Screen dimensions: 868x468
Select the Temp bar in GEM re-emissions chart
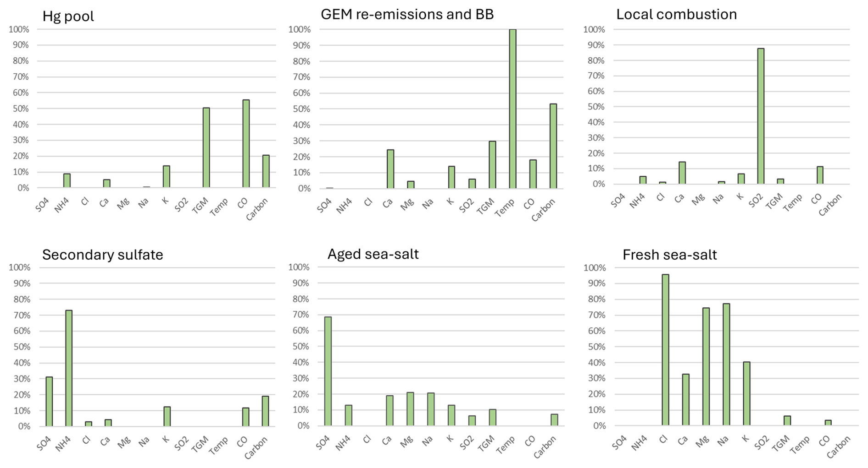pos(512,109)
